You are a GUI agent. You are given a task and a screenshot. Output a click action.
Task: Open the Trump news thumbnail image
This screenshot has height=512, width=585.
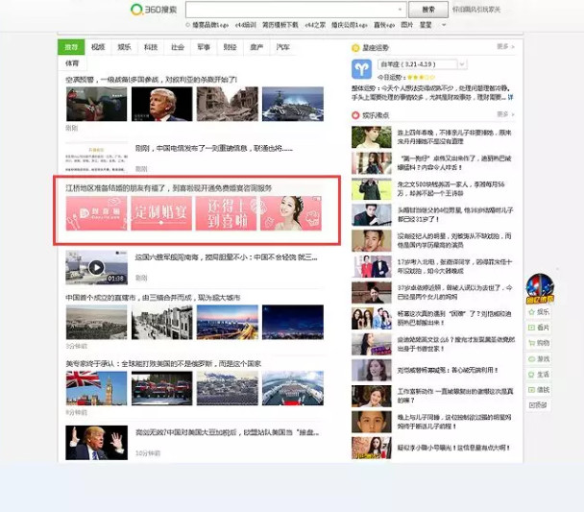[x=160, y=104]
